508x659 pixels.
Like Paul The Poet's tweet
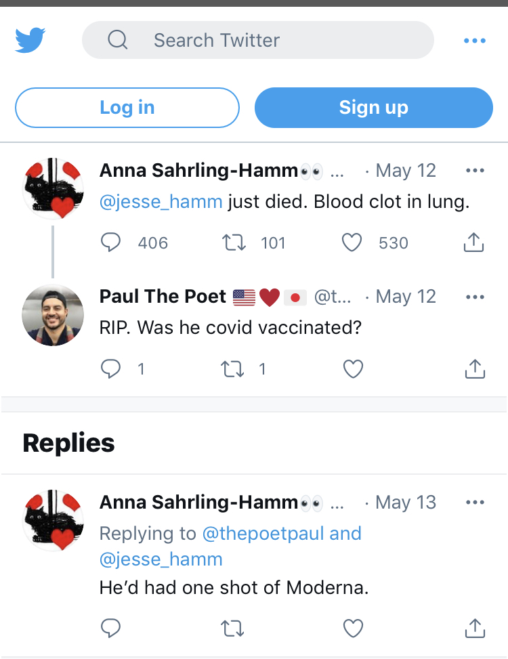353,368
